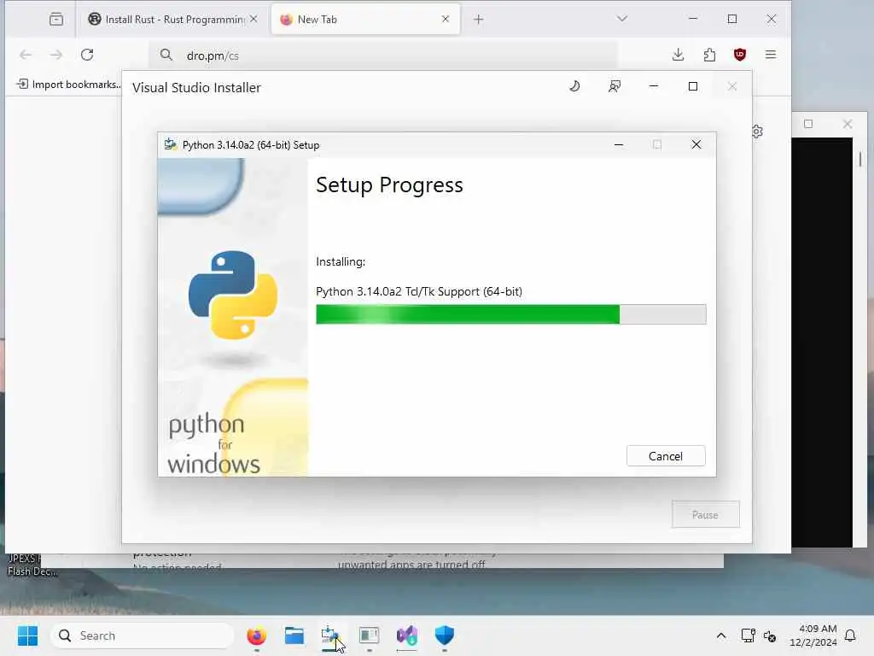Open feedback icon in Visual Studio Installer
Image resolution: width=874 pixels, height=656 pixels.
tap(615, 86)
